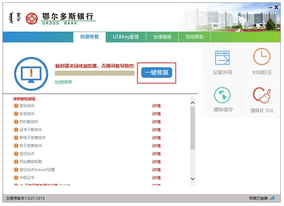Click the Ordos Bank red logo
This screenshot has width=284, height=206.
pyautogui.click(x=32, y=19)
